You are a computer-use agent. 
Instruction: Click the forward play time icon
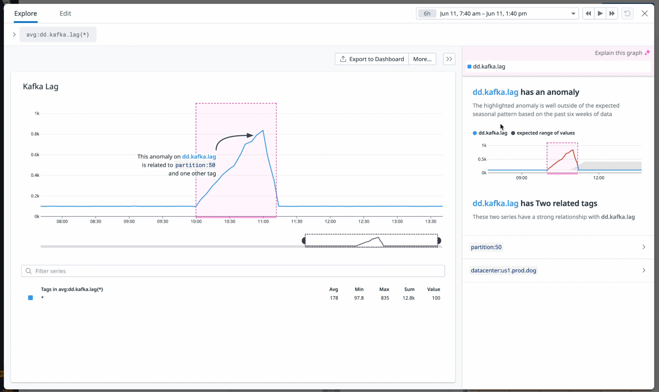pyautogui.click(x=600, y=13)
